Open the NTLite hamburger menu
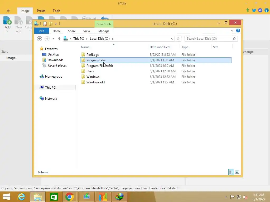This screenshot has width=270, height=202. pos(8,11)
